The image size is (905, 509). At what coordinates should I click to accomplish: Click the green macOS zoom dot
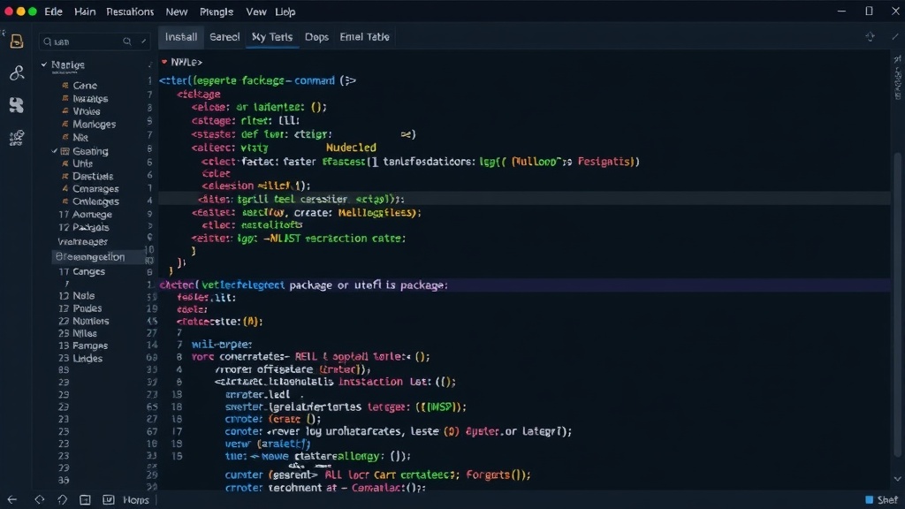33,11
